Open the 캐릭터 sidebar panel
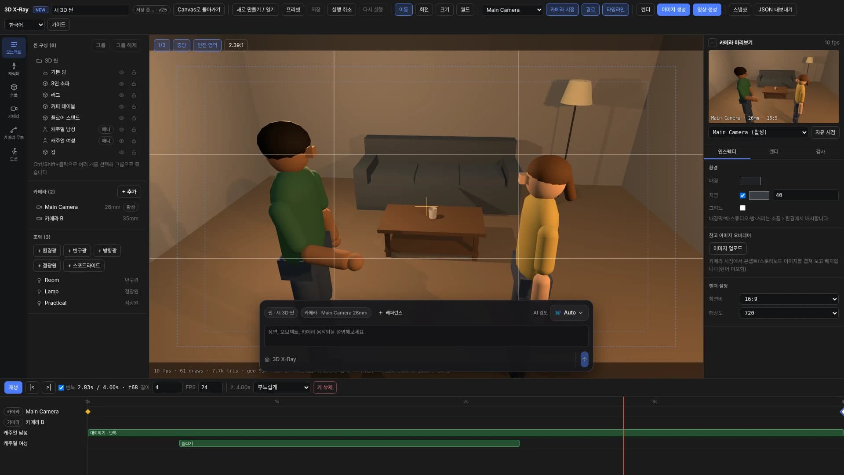This screenshot has width=844, height=475. coord(14,69)
